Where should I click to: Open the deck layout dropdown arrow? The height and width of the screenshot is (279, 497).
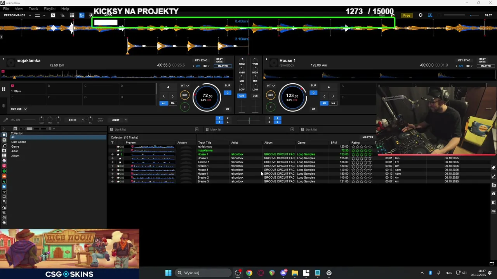44,15
